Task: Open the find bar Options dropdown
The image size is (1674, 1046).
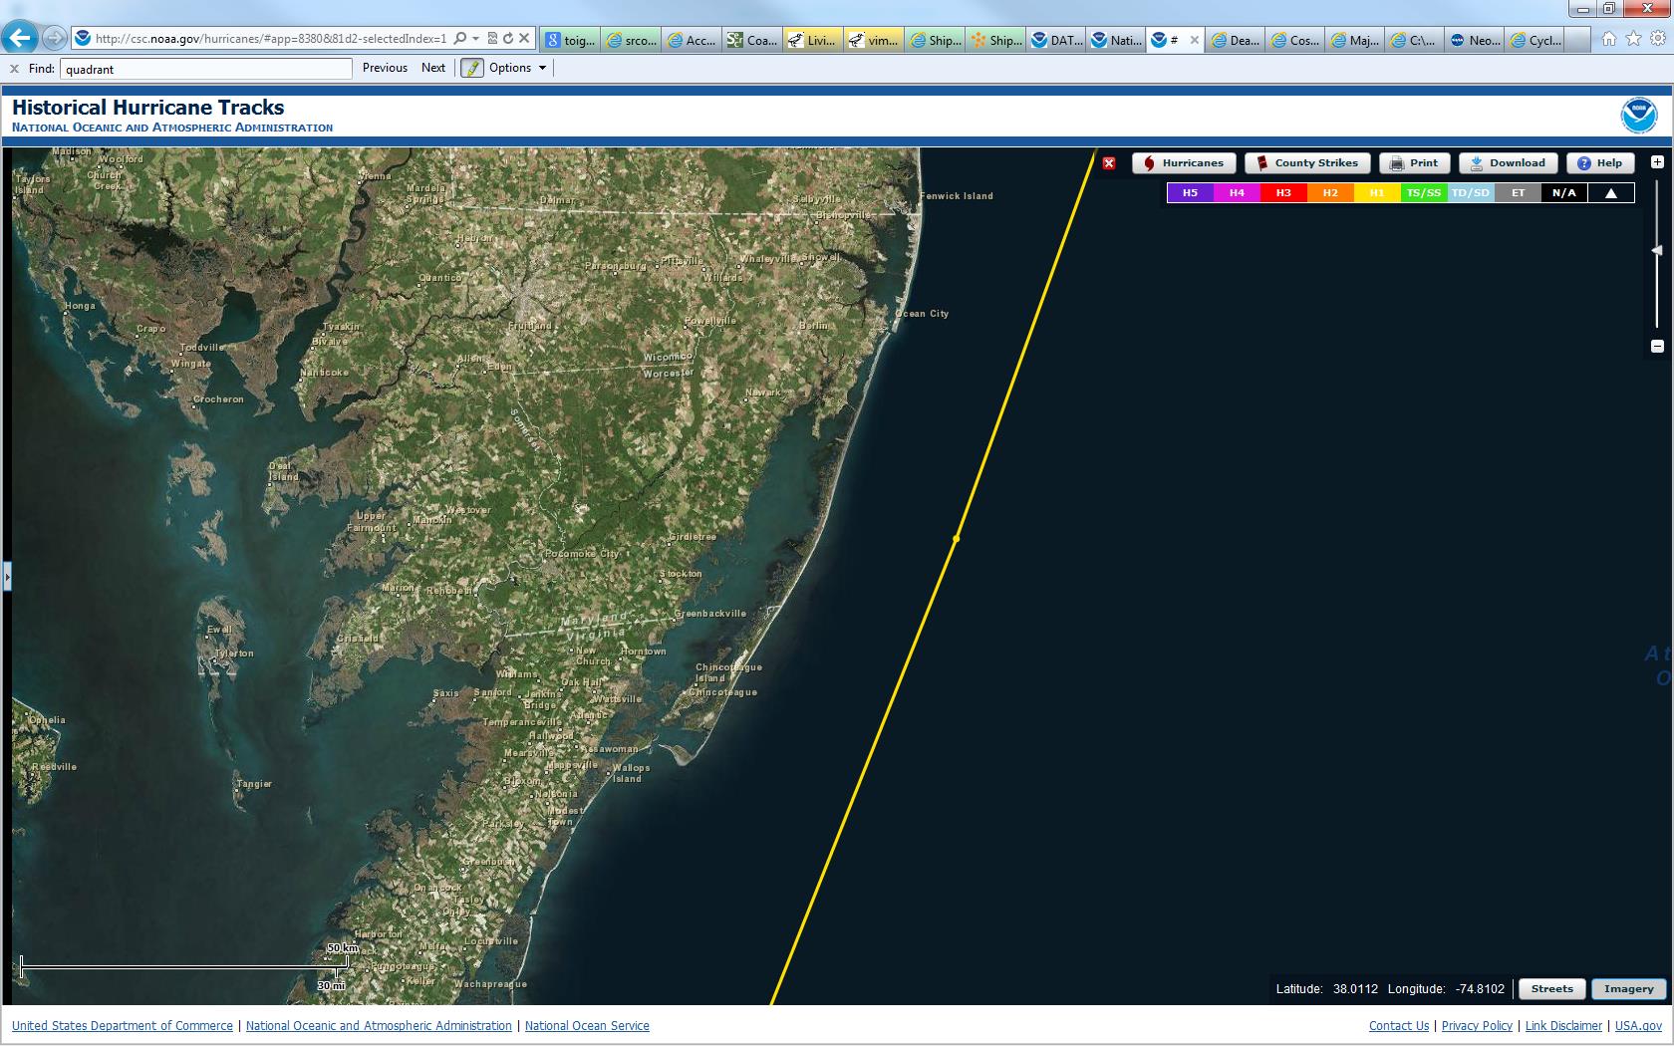Action: coord(517,68)
